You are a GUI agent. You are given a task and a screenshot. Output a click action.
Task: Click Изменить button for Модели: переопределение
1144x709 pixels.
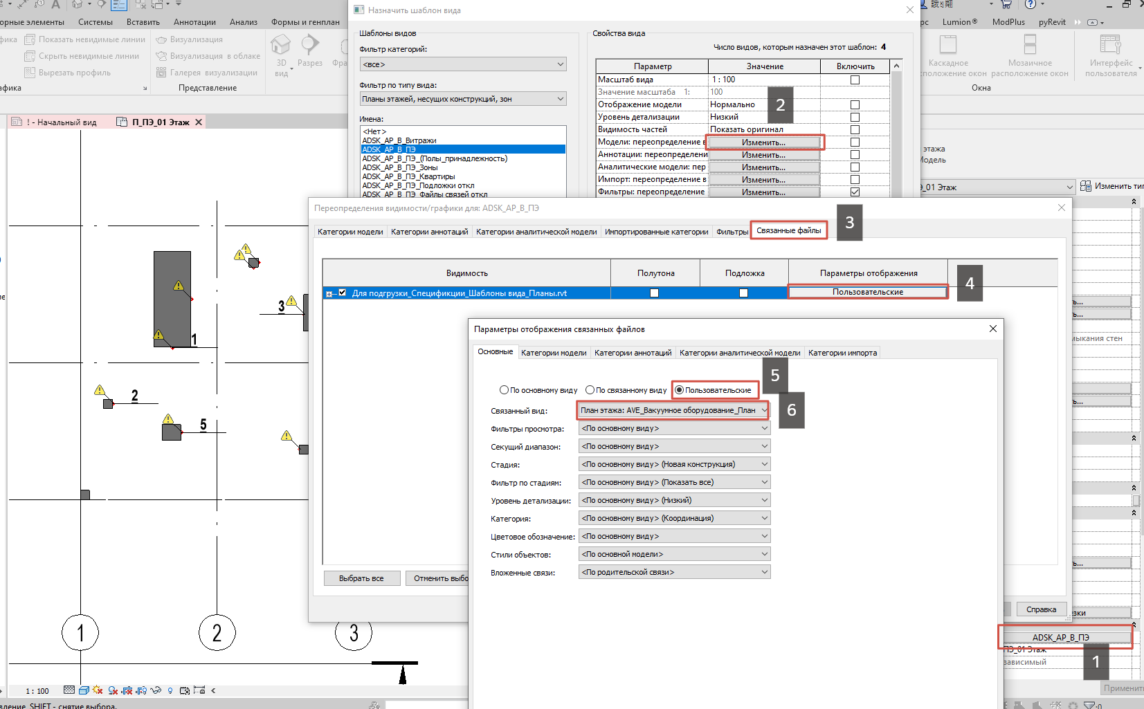point(763,142)
